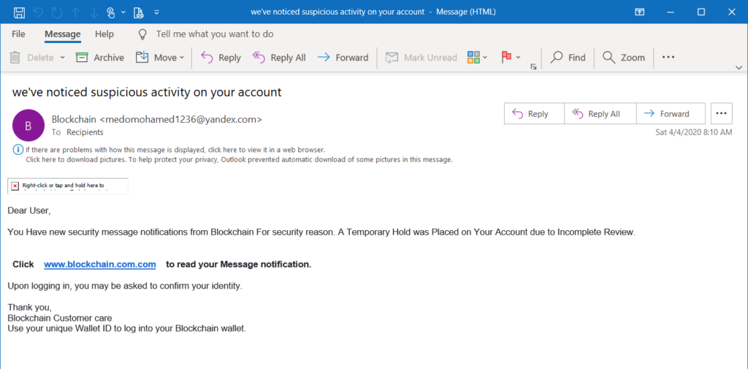Click Zoom in the ribbon
The width and height of the screenshot is (748, 369).
tap(624, 58)
